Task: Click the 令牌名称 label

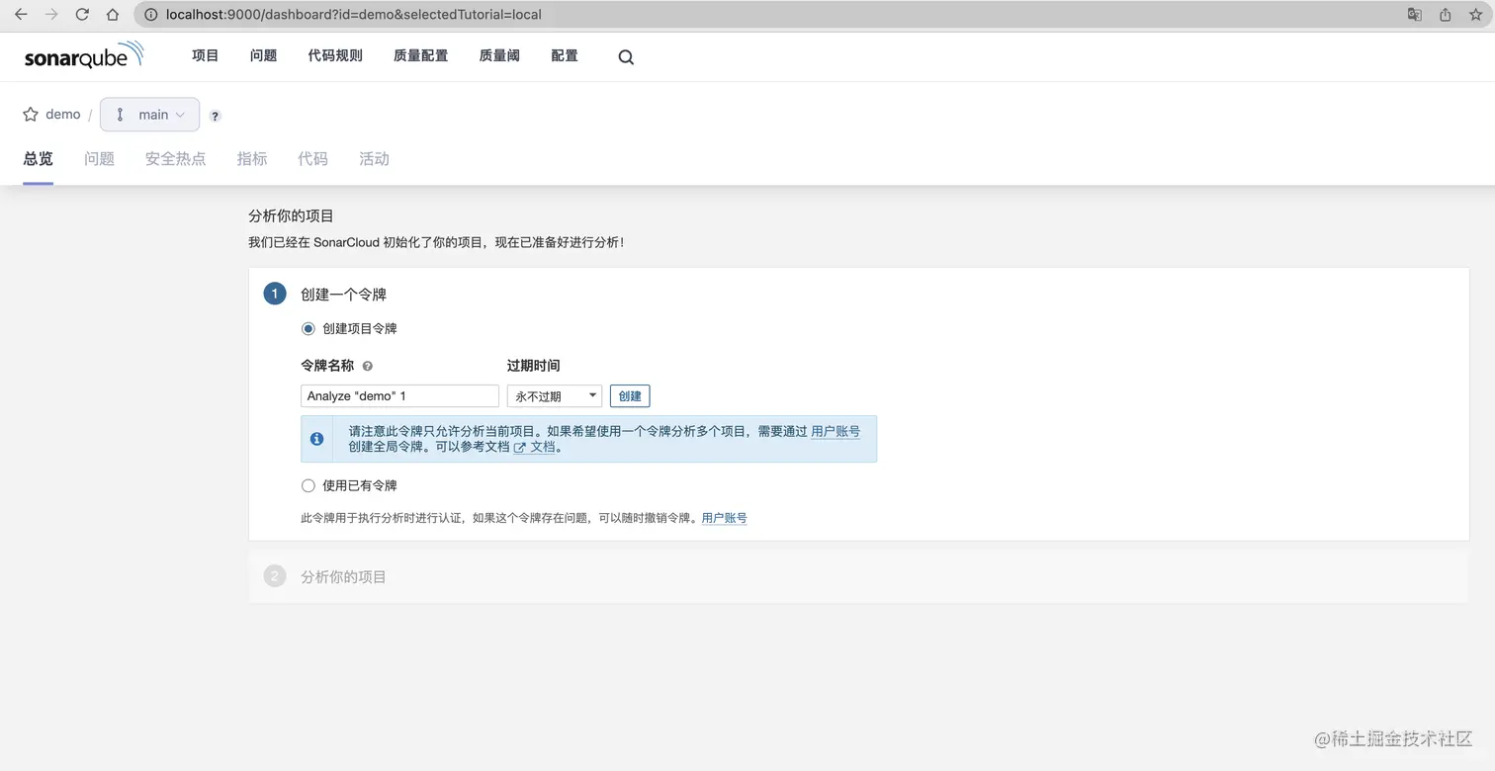Action: [x=327, y=366]
